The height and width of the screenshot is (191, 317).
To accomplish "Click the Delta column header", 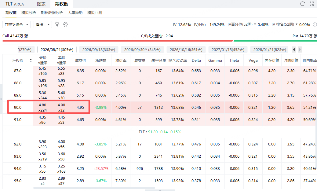I will pos(196,60).
